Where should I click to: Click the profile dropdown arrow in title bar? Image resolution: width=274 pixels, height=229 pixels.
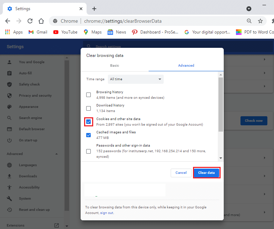(249, 9)
